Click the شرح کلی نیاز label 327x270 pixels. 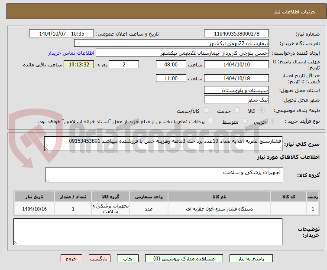pyautogui.click(x=302, y=144)
